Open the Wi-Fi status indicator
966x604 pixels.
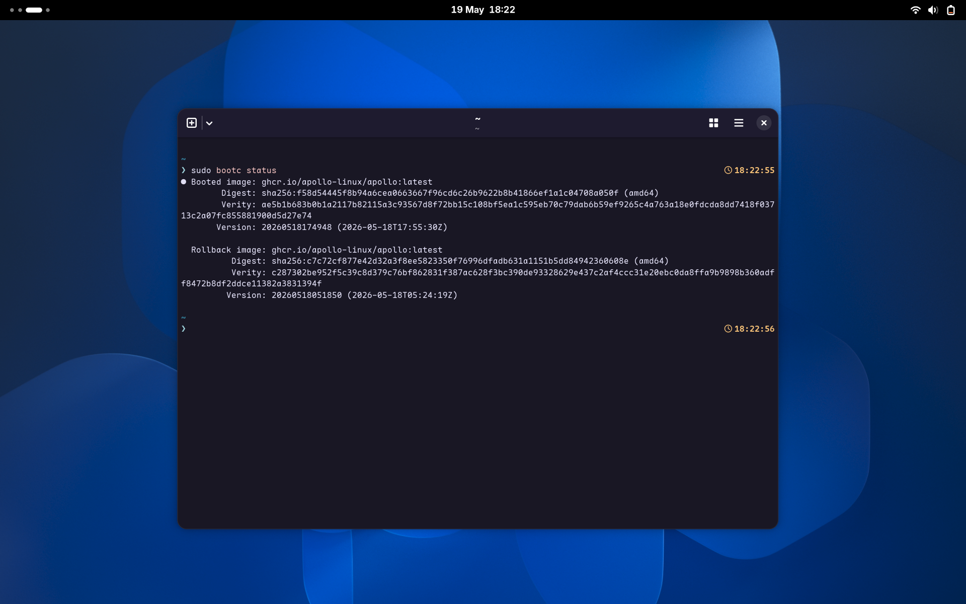916,10
